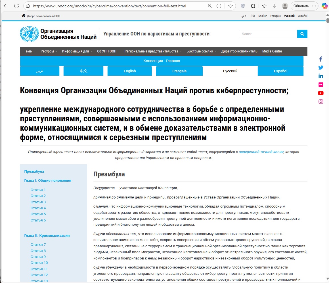This screenshot has width=329, height=283.
Task: Open the UNODC Flickr page icon
Action: click(x=320, y=85)
